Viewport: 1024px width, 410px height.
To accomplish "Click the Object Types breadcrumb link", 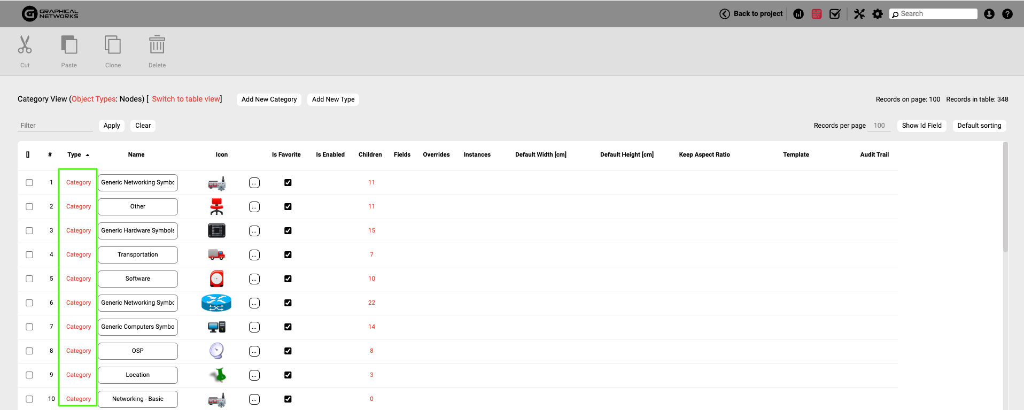I will [94, 99].
